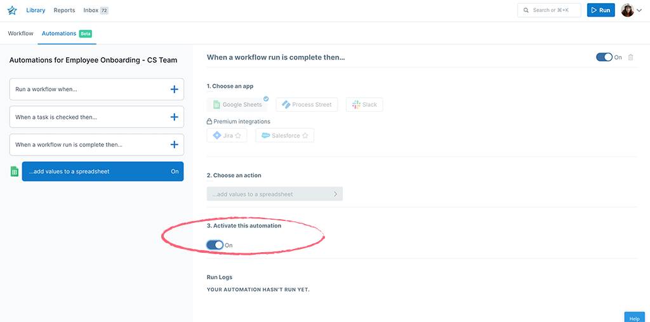
Task: Select the Google Sheets app option
Action: 237,105
